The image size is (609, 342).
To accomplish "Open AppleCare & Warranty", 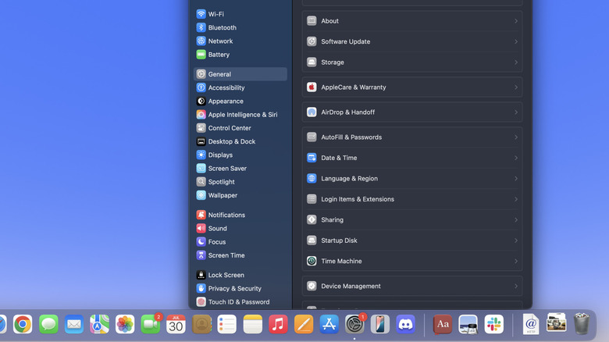I will click(x=412, y=87).
